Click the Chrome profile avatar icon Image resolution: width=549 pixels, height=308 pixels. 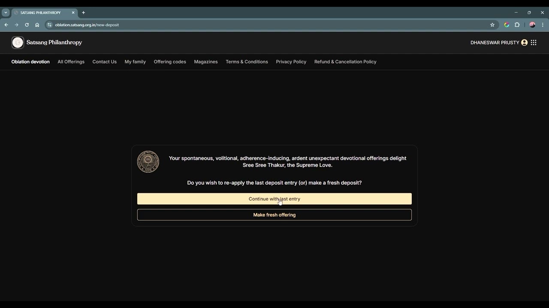tap(532, 25)
